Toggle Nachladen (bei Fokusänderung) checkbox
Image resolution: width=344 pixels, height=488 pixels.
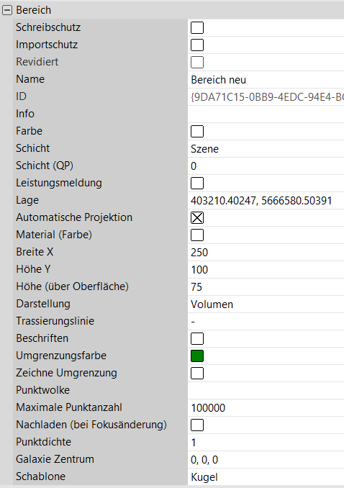pos(197,425)
